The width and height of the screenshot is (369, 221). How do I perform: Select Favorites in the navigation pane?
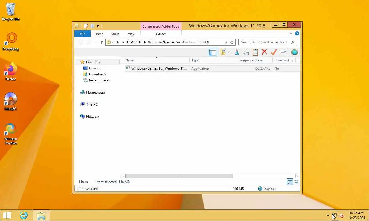(93, 62)
